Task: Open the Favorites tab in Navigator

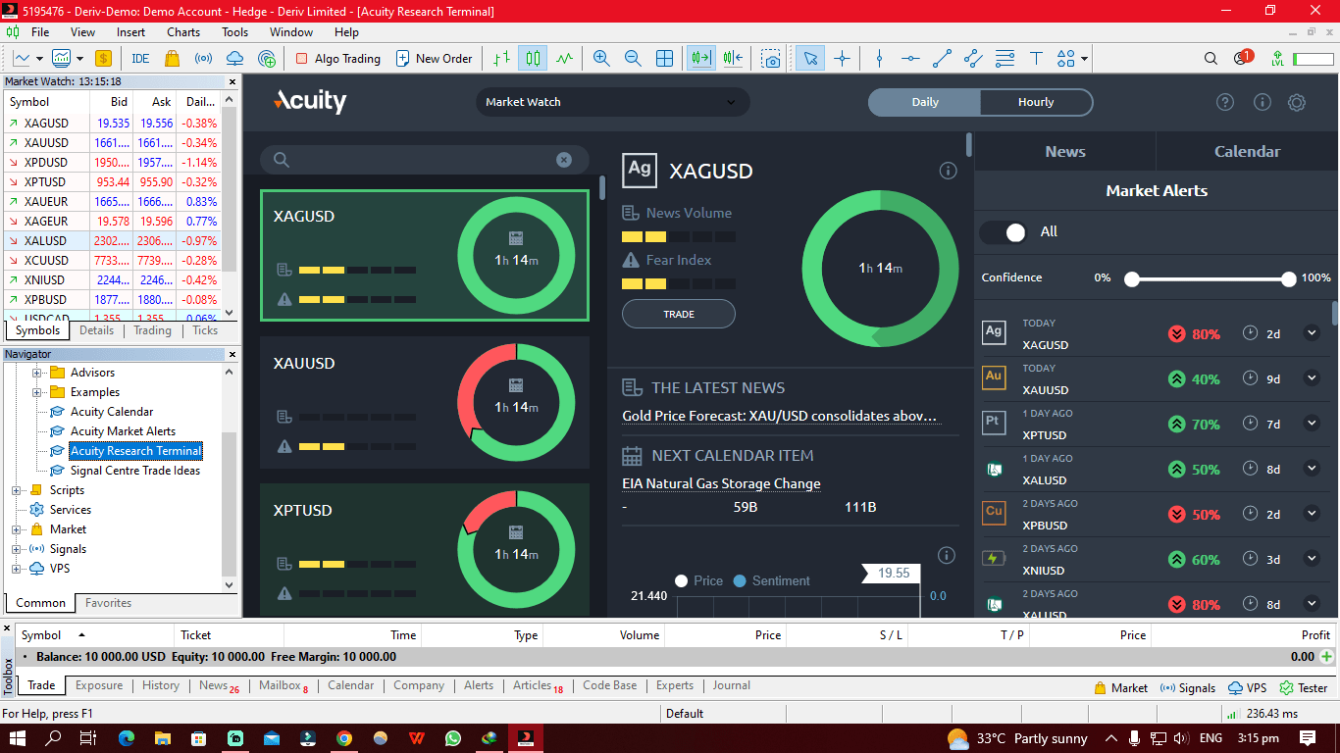Action: [x=108, y=603]
